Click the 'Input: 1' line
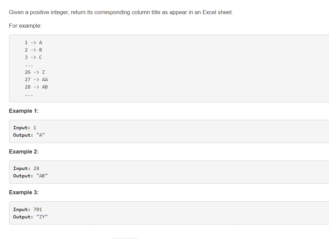 (25, 128)
